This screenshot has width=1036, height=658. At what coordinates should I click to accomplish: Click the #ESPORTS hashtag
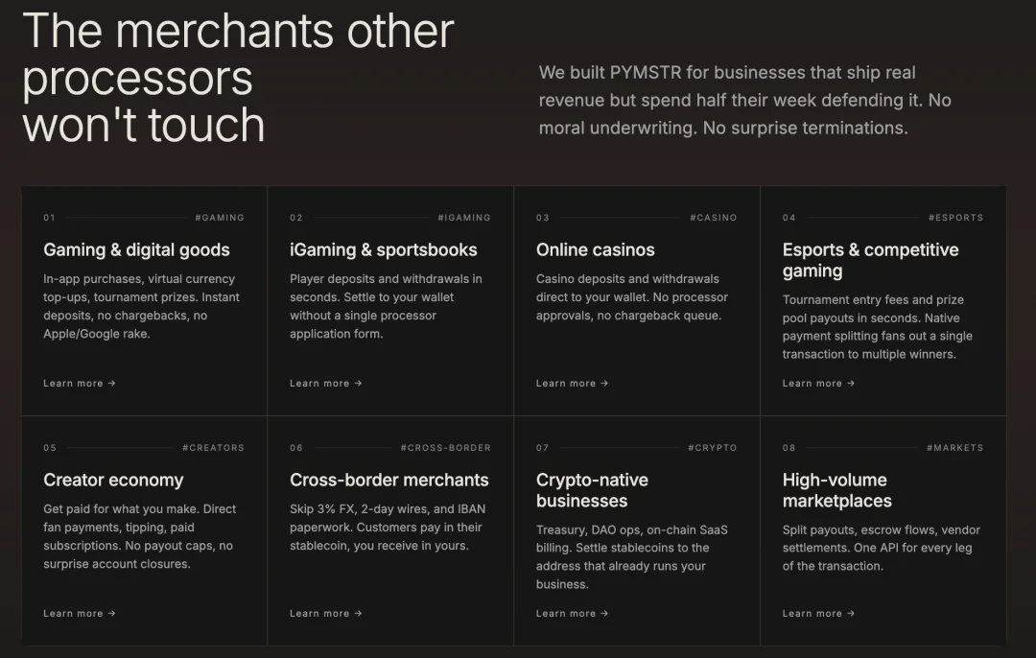pyautogui.click(x=955, y=218)
